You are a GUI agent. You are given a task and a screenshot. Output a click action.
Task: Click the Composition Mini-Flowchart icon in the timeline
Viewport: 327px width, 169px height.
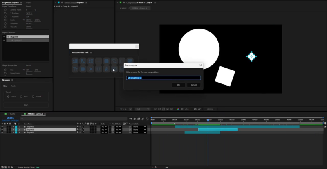(x=130, y=119)
